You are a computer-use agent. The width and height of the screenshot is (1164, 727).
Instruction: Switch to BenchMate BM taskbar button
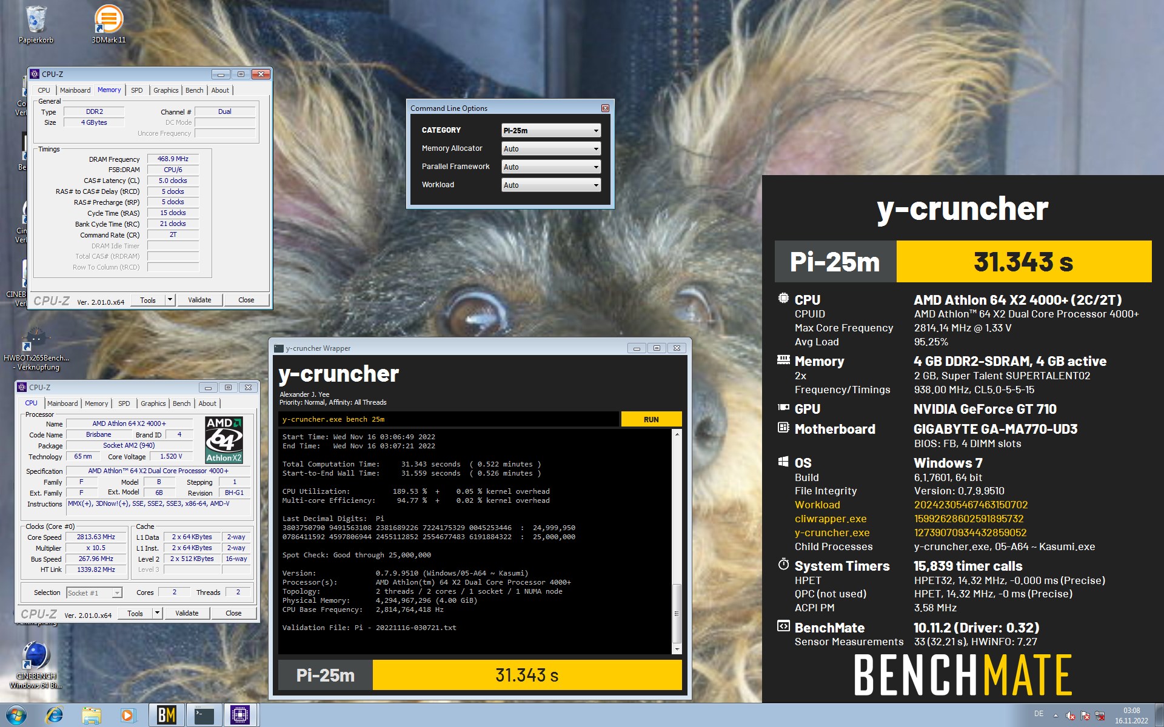coord(167,715)
